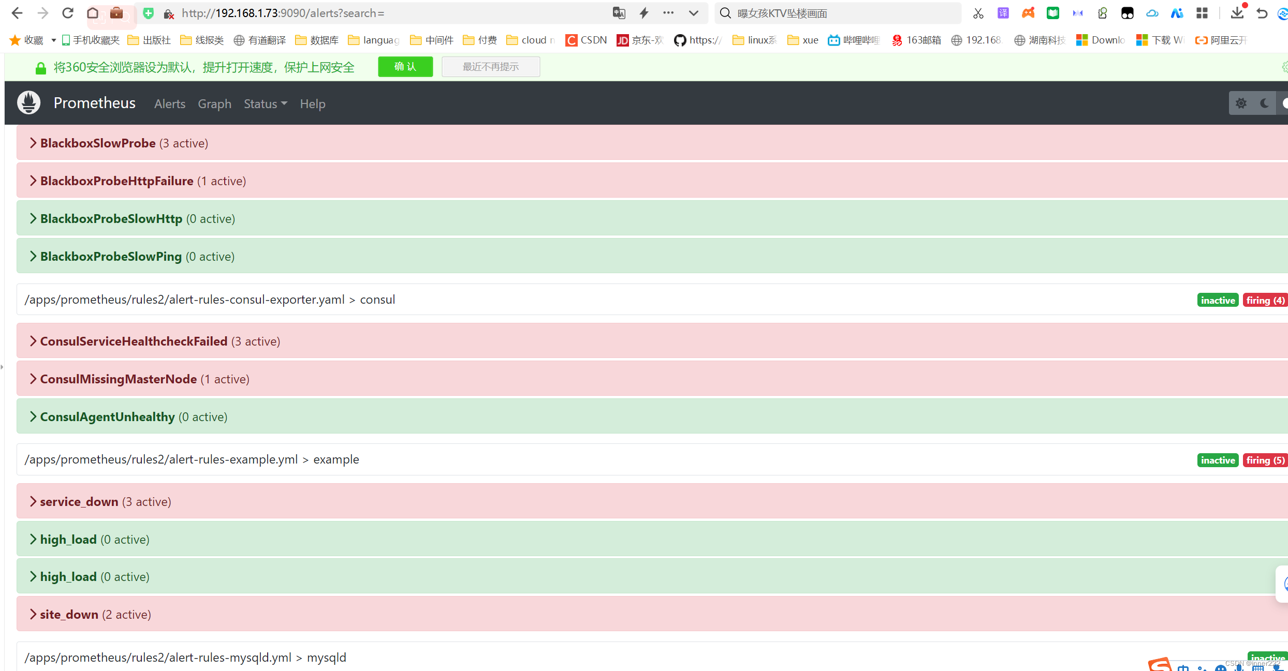The image size is (1288, 671).
Task: Go back using browser back arrow
Action: [x=17, y=13]
